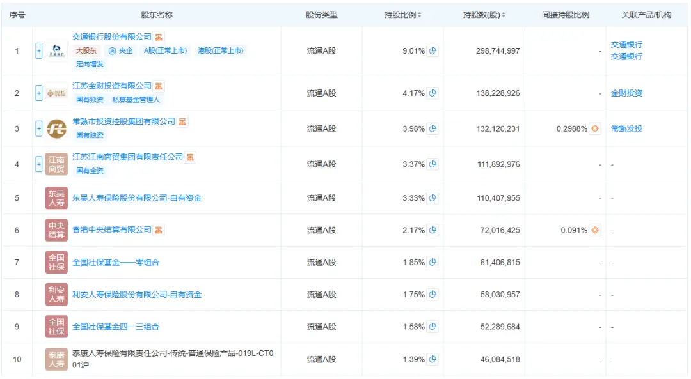Select the 46,084,518 shares value
Viewport: 691px width, 379px height.
click(x=500, y=359)
